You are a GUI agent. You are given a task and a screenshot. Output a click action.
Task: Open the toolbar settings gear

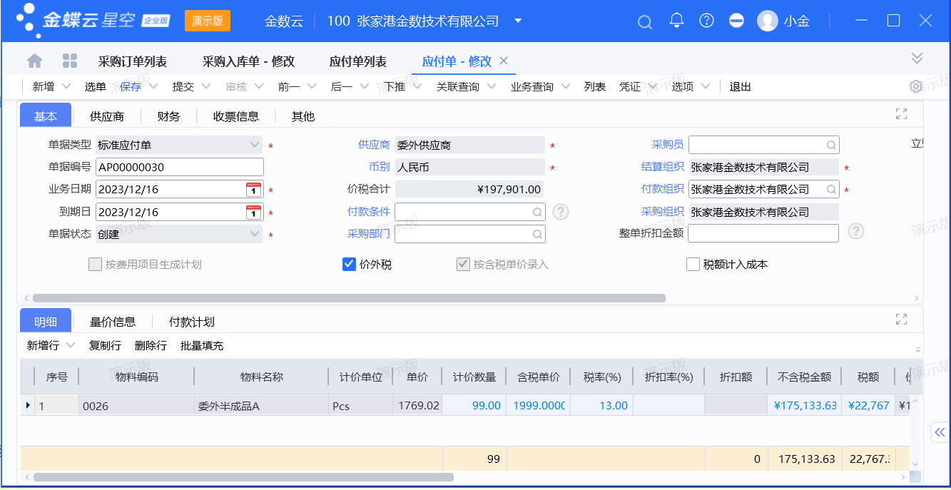tap(916, 86)
